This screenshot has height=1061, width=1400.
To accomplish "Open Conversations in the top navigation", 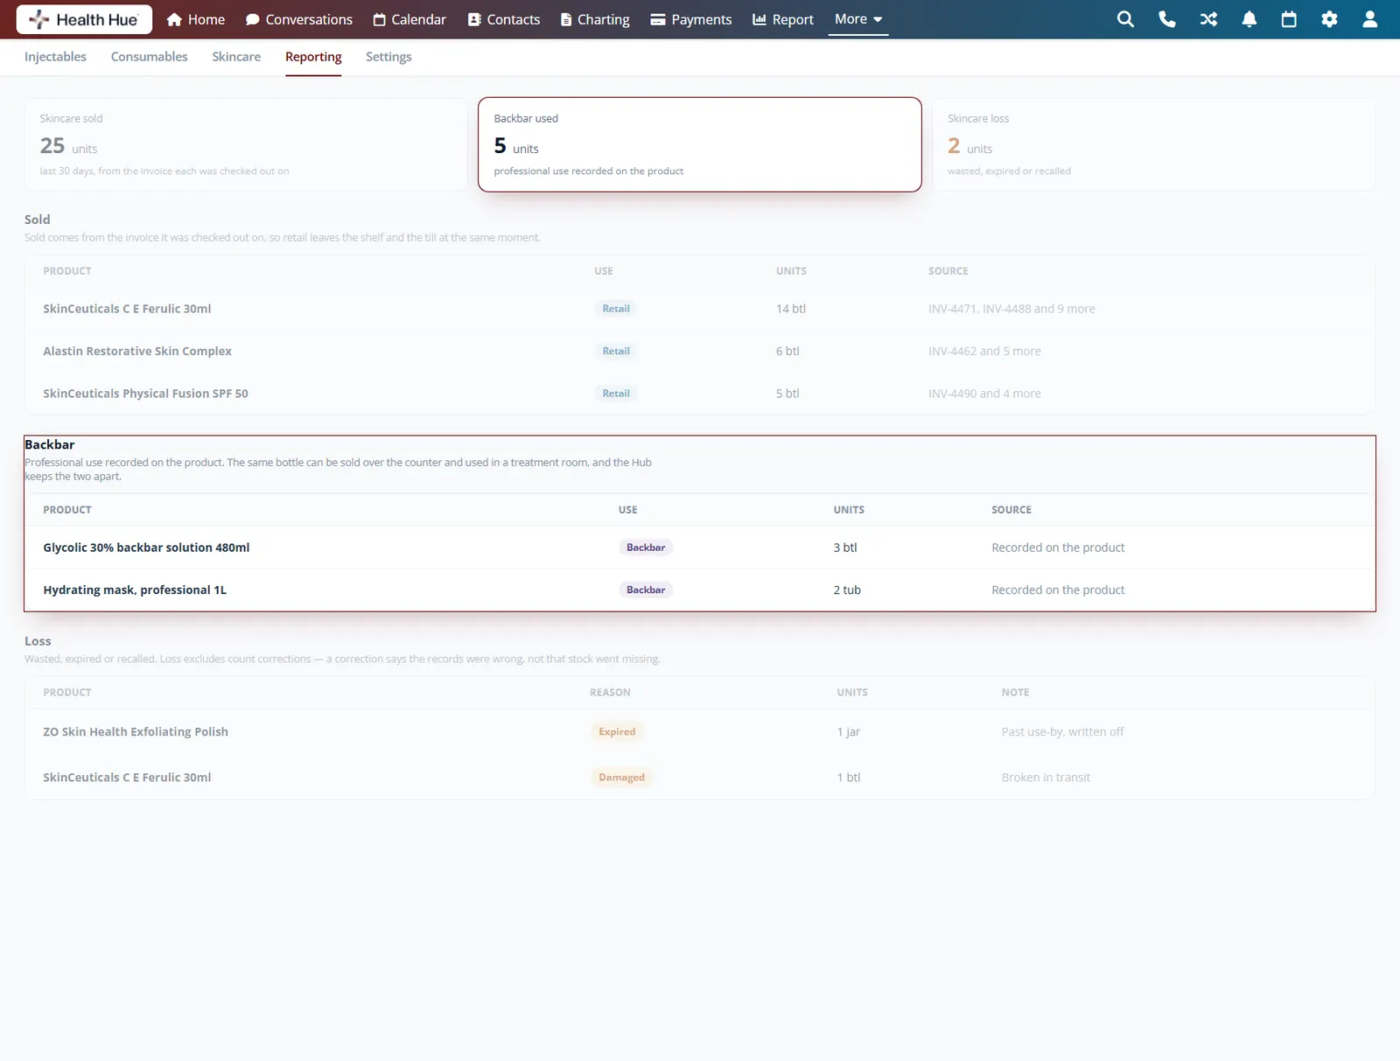I will pyautogui.click(x=299, y=19).
